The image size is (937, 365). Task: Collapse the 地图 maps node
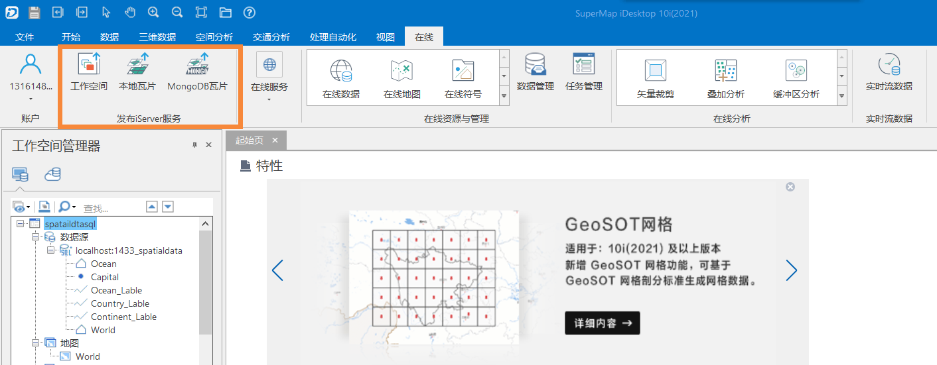[36, 343]
